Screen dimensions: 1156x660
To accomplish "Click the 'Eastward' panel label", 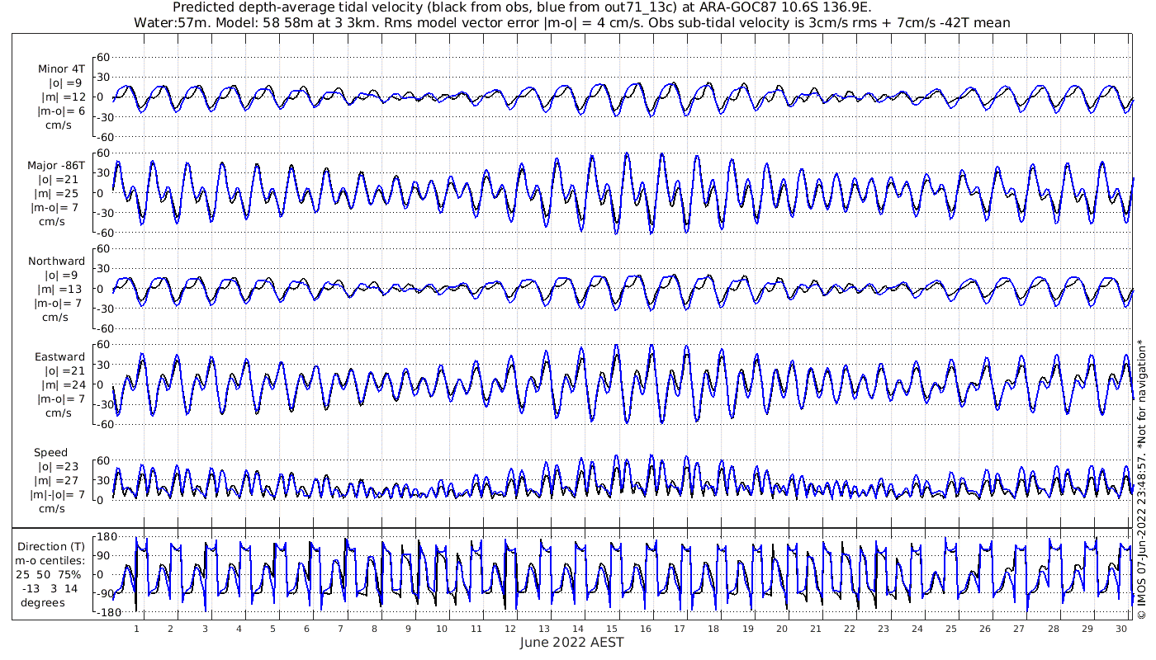I will tap(60, 357).
